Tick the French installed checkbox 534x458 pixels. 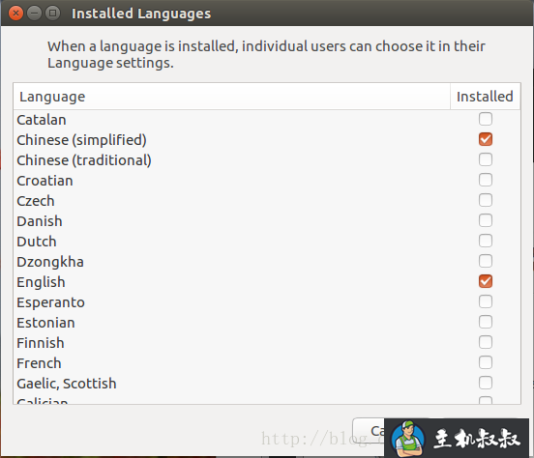(486, 362)
